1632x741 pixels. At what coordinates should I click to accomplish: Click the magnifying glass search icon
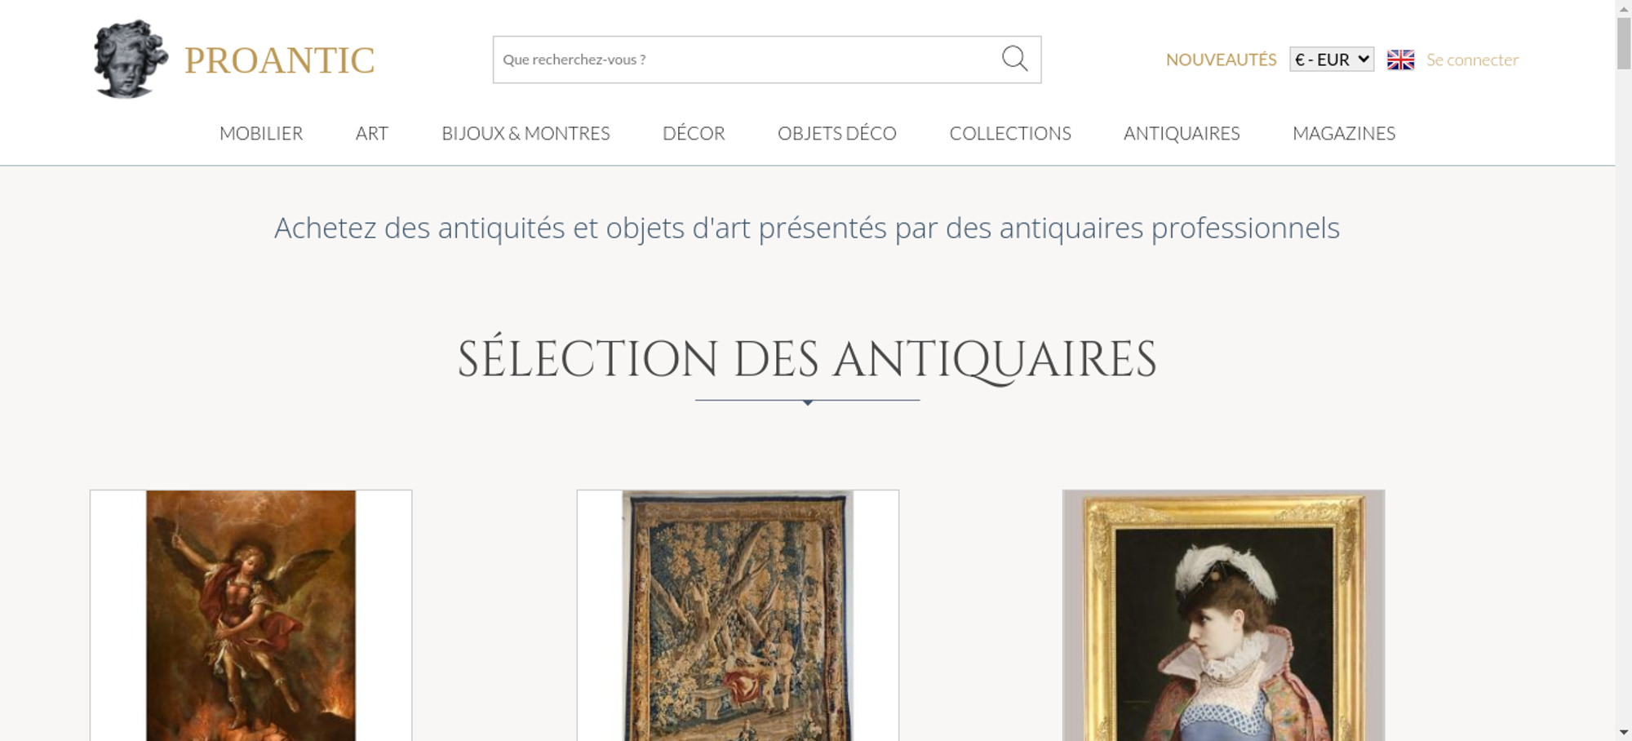point(1014,59)
